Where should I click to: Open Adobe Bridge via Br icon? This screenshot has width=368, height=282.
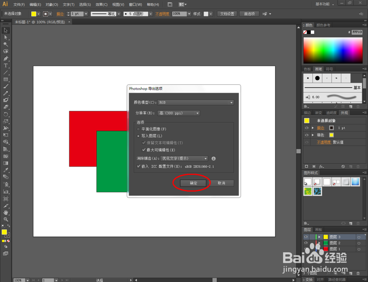point(170,4)
